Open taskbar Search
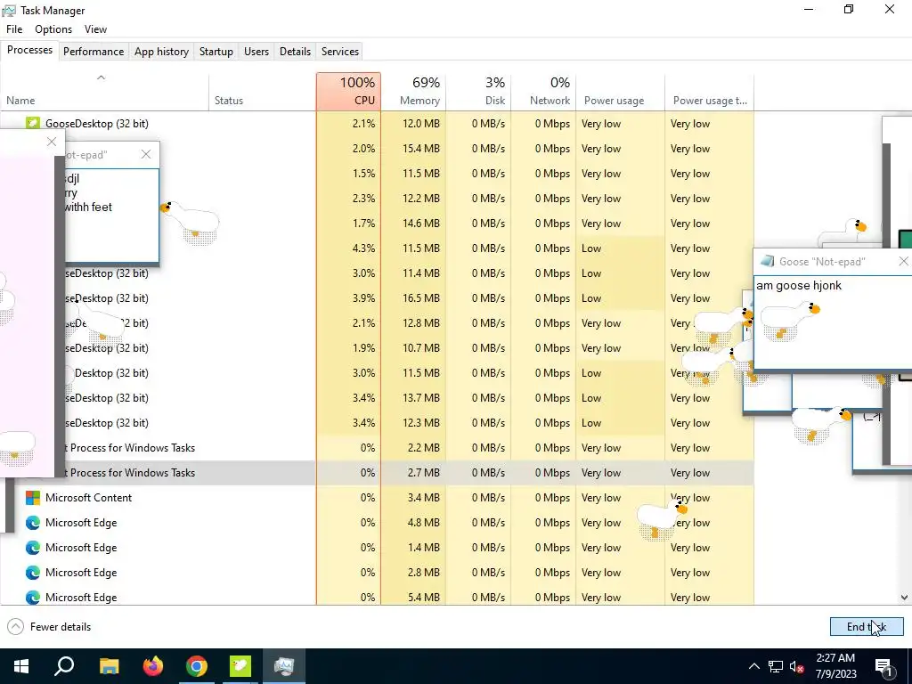This screenshot has height=684, width=912. pyautogui.click(x=64, y=666)
